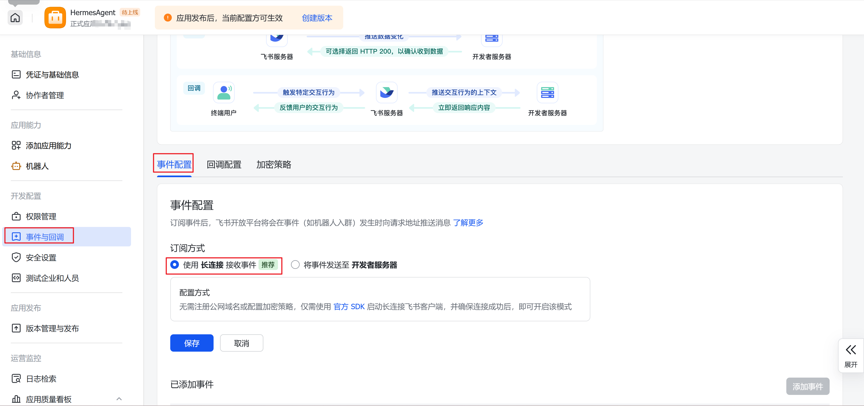Open 机器人 in the sidebar
864x406 pixels.
(66, 166)
